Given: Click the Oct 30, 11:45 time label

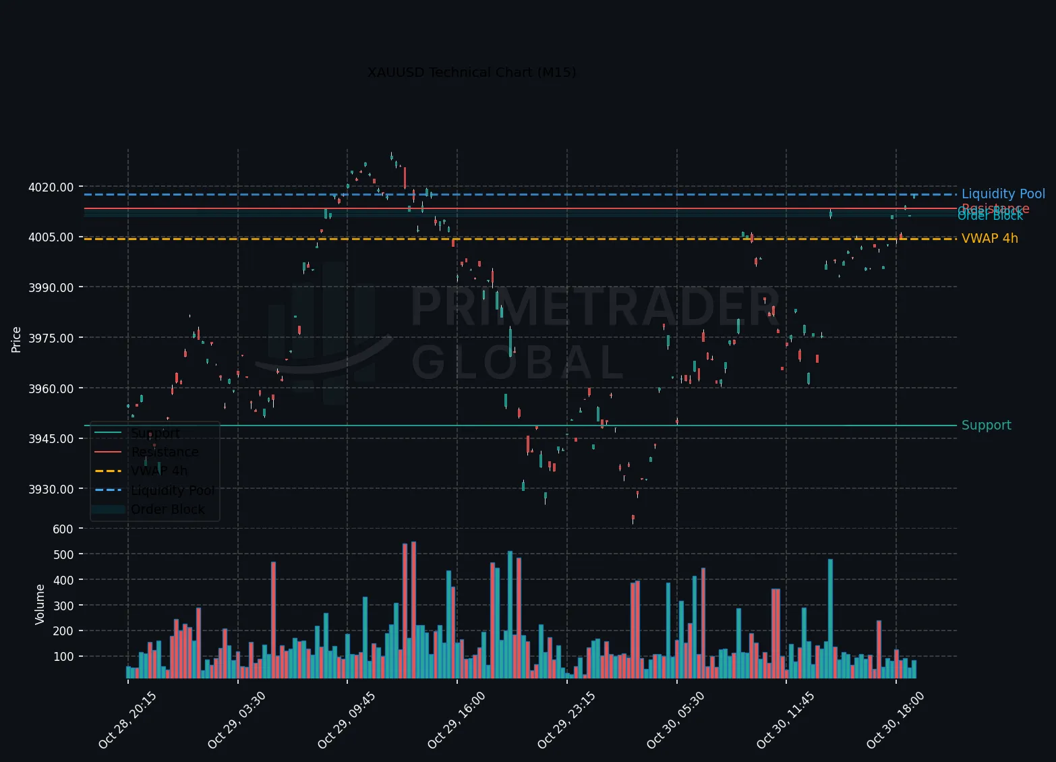Looking at the screenshot, I should [786, 720].
